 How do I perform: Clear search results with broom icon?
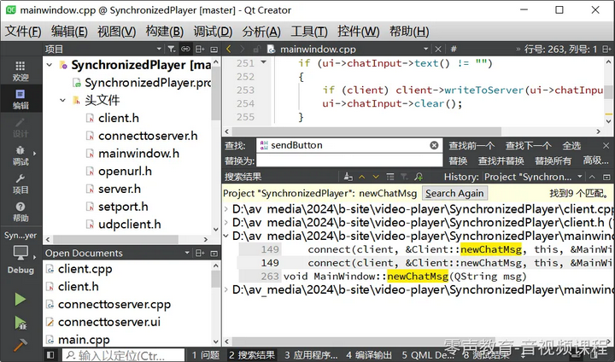click(348, 177)
